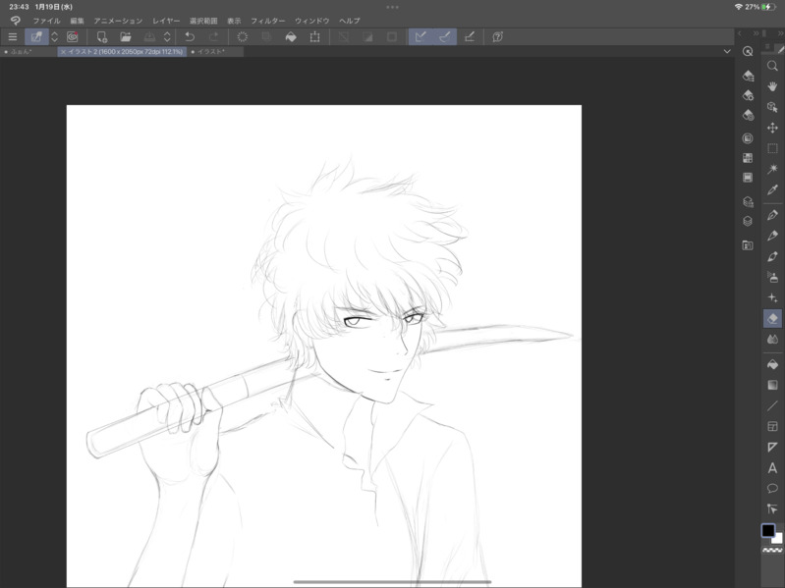Viewport: 785px width, 588px height.
Task: Toggle transparent color swatch below color chips
Action: [x=772, y=551]
